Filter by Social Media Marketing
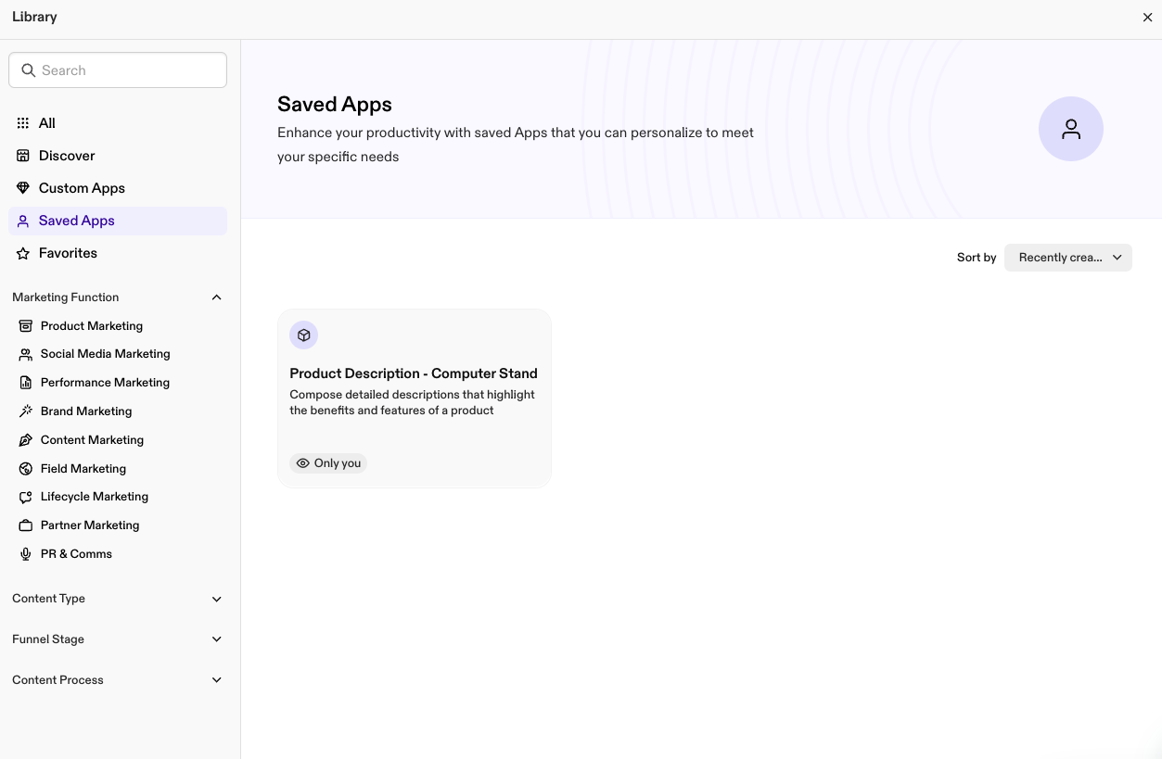The width and height of the screenshot is (1162, 759). coord(106,354)
